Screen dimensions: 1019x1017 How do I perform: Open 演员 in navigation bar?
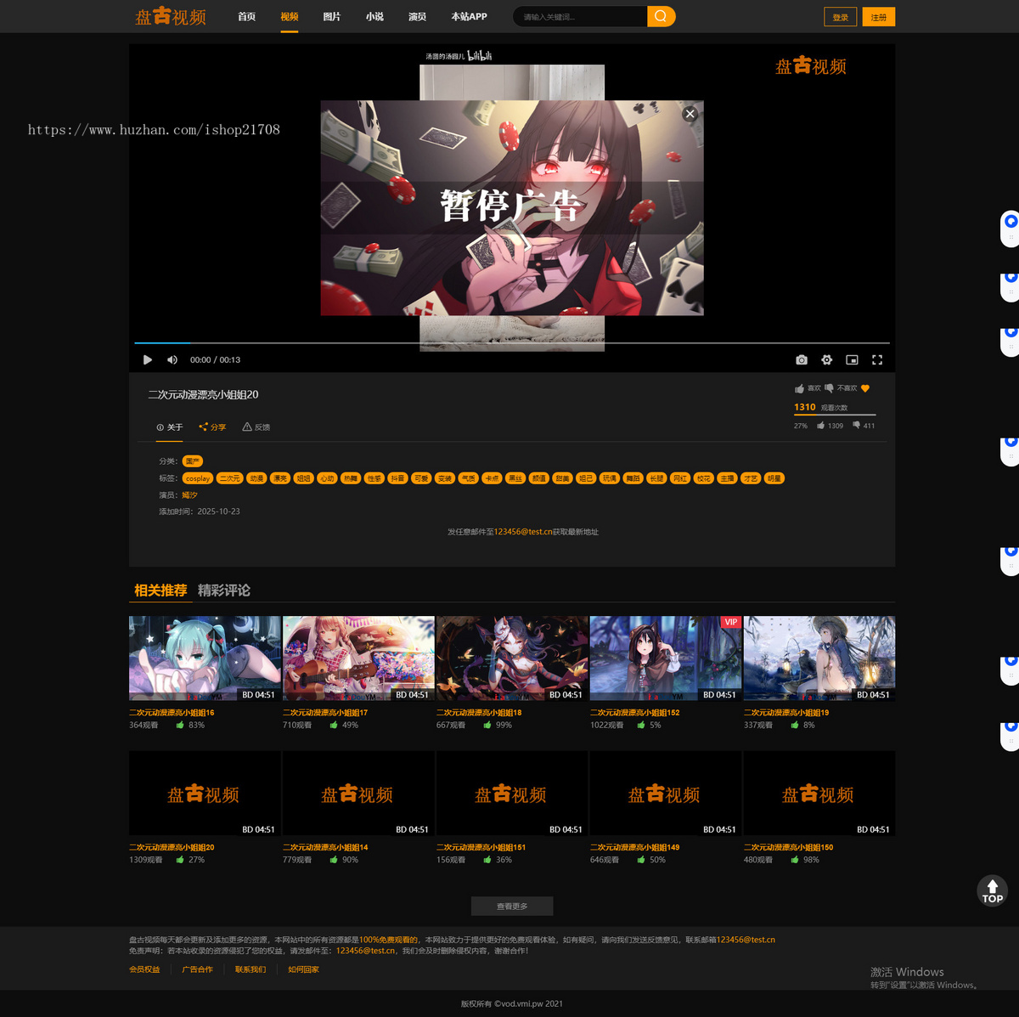tap(417, 16)
